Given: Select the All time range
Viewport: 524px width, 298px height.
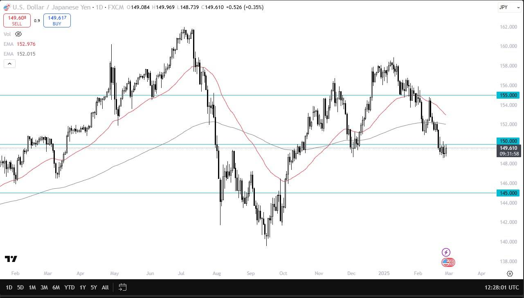Looking at the screenshot, I should point(105,287).
